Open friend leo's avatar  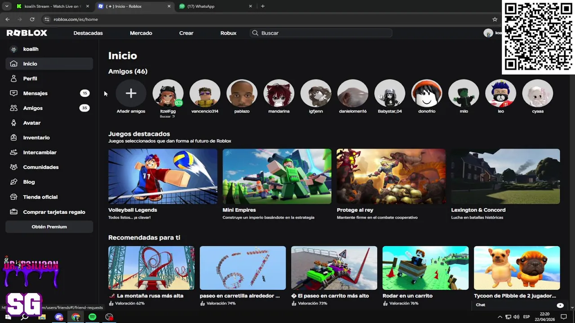coord(500,93)
